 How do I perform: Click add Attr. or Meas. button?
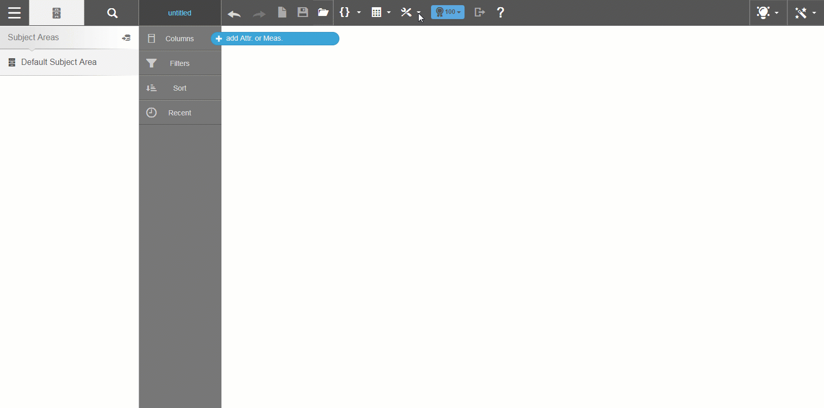[x=275, y=39]
